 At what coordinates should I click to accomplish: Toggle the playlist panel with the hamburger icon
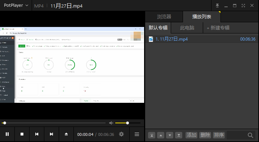[137, 134]
